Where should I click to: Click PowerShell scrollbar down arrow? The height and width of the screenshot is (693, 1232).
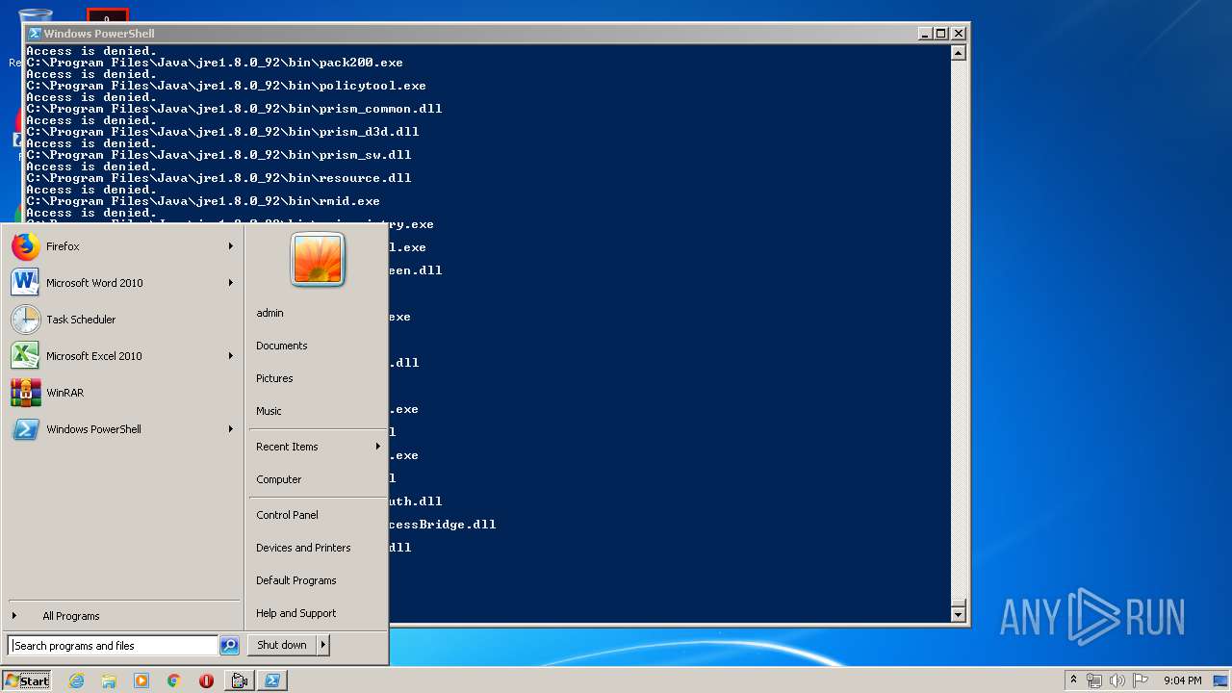click(x=958, y=614)
